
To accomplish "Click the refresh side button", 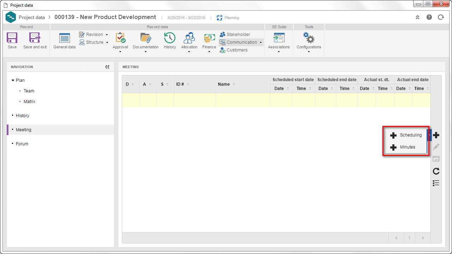I will (x=436, y=171).
